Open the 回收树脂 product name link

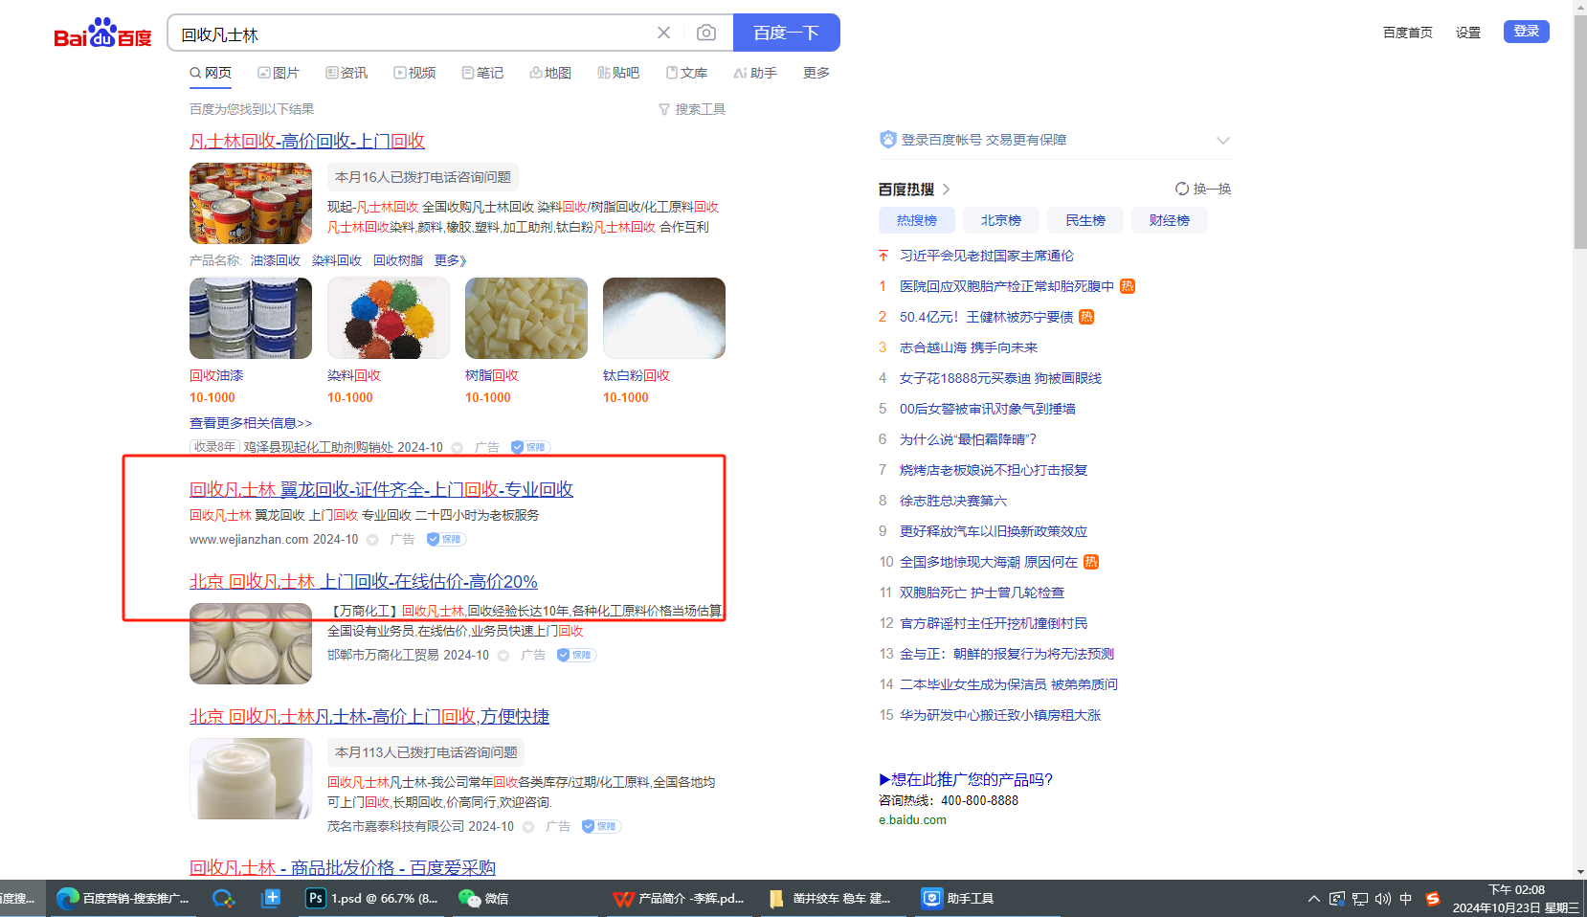pos(398,260)
